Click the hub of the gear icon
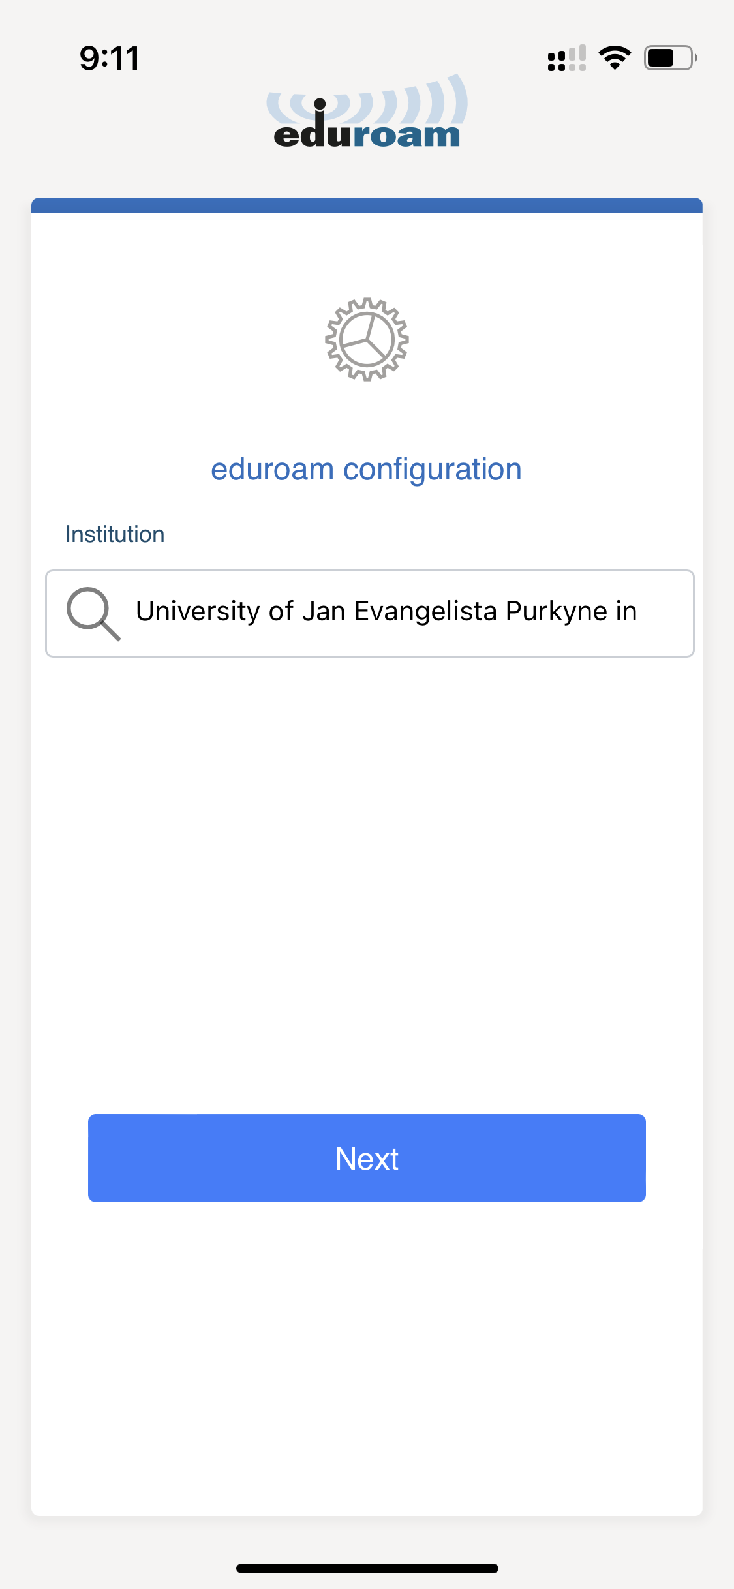 pyautogui.click(x=367, y=339)
